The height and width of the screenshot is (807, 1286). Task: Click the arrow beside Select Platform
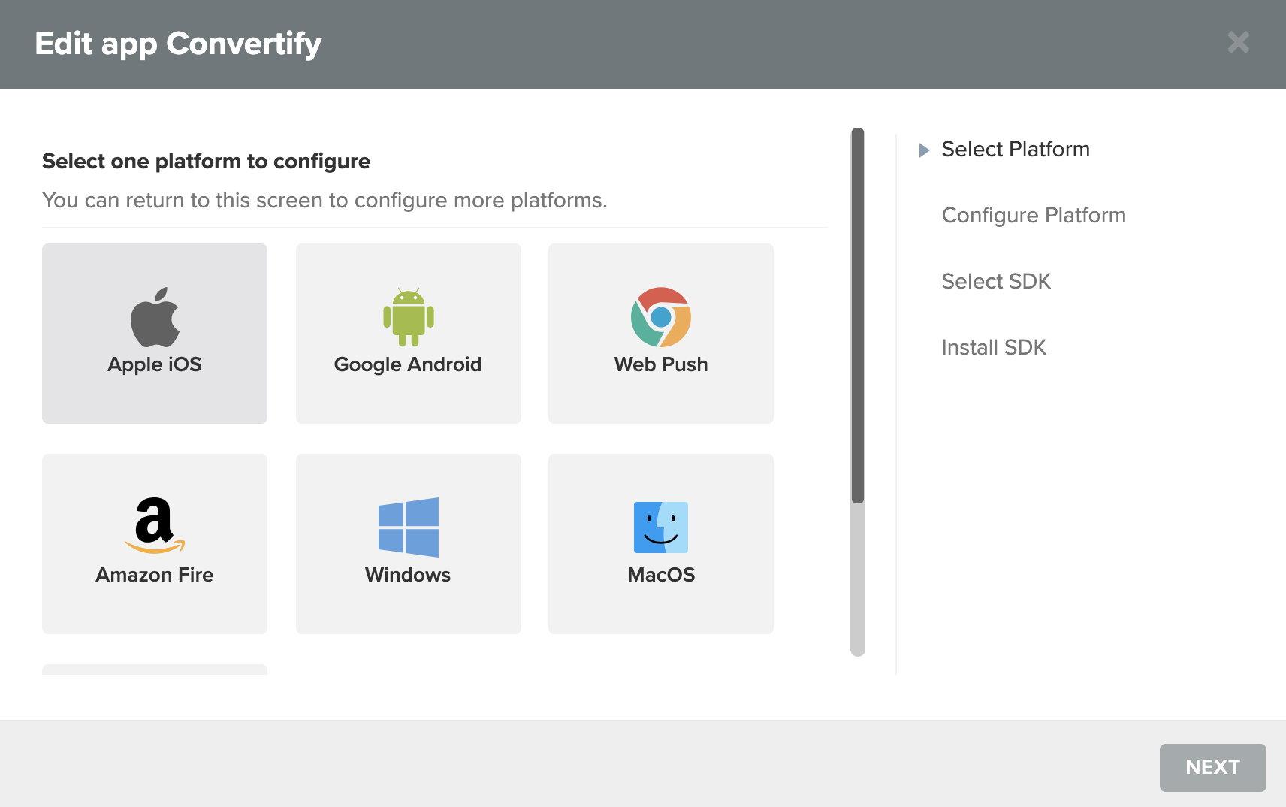pos(924,150)
